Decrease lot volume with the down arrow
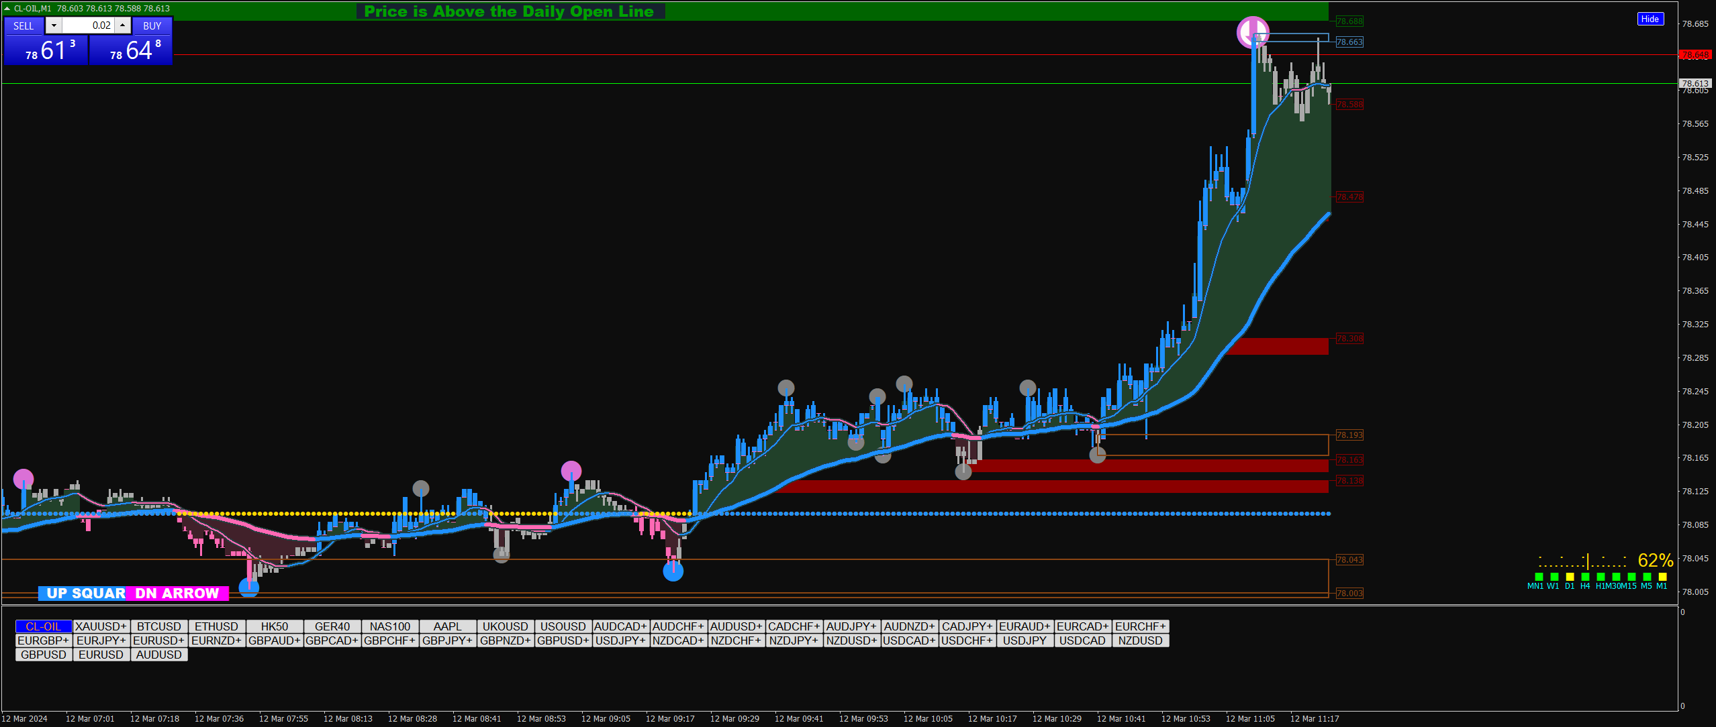Image resolution: width=1716 pixels, height=727 pixels. click(54, 25)
